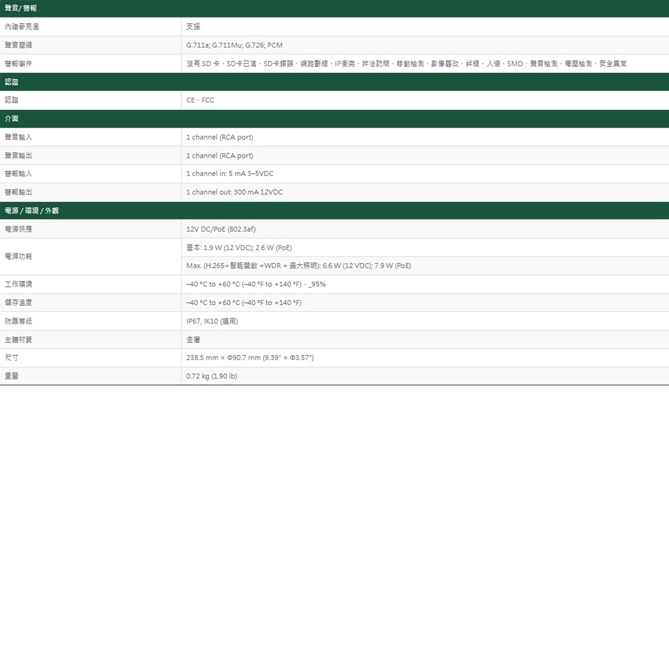Click the 電源 / 環境 / 外觀 section header
This screenshot has height=669, width=669.
click(334, 210)
